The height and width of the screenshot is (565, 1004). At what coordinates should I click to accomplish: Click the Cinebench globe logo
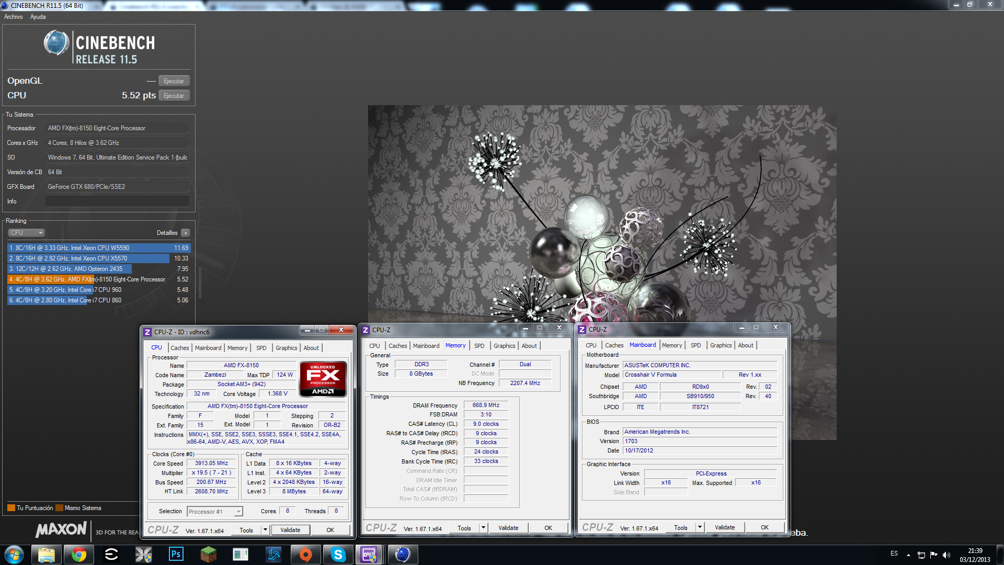pyautogui.click(x=56, y=43)
